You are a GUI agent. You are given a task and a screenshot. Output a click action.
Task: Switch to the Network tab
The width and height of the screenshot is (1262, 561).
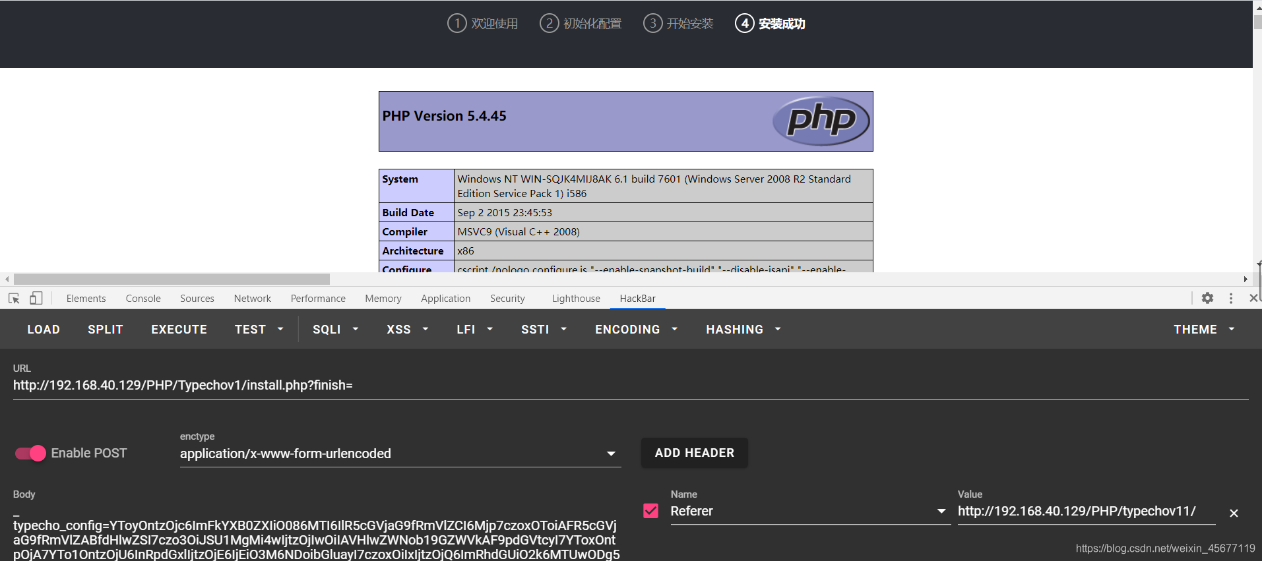point(253,298)
